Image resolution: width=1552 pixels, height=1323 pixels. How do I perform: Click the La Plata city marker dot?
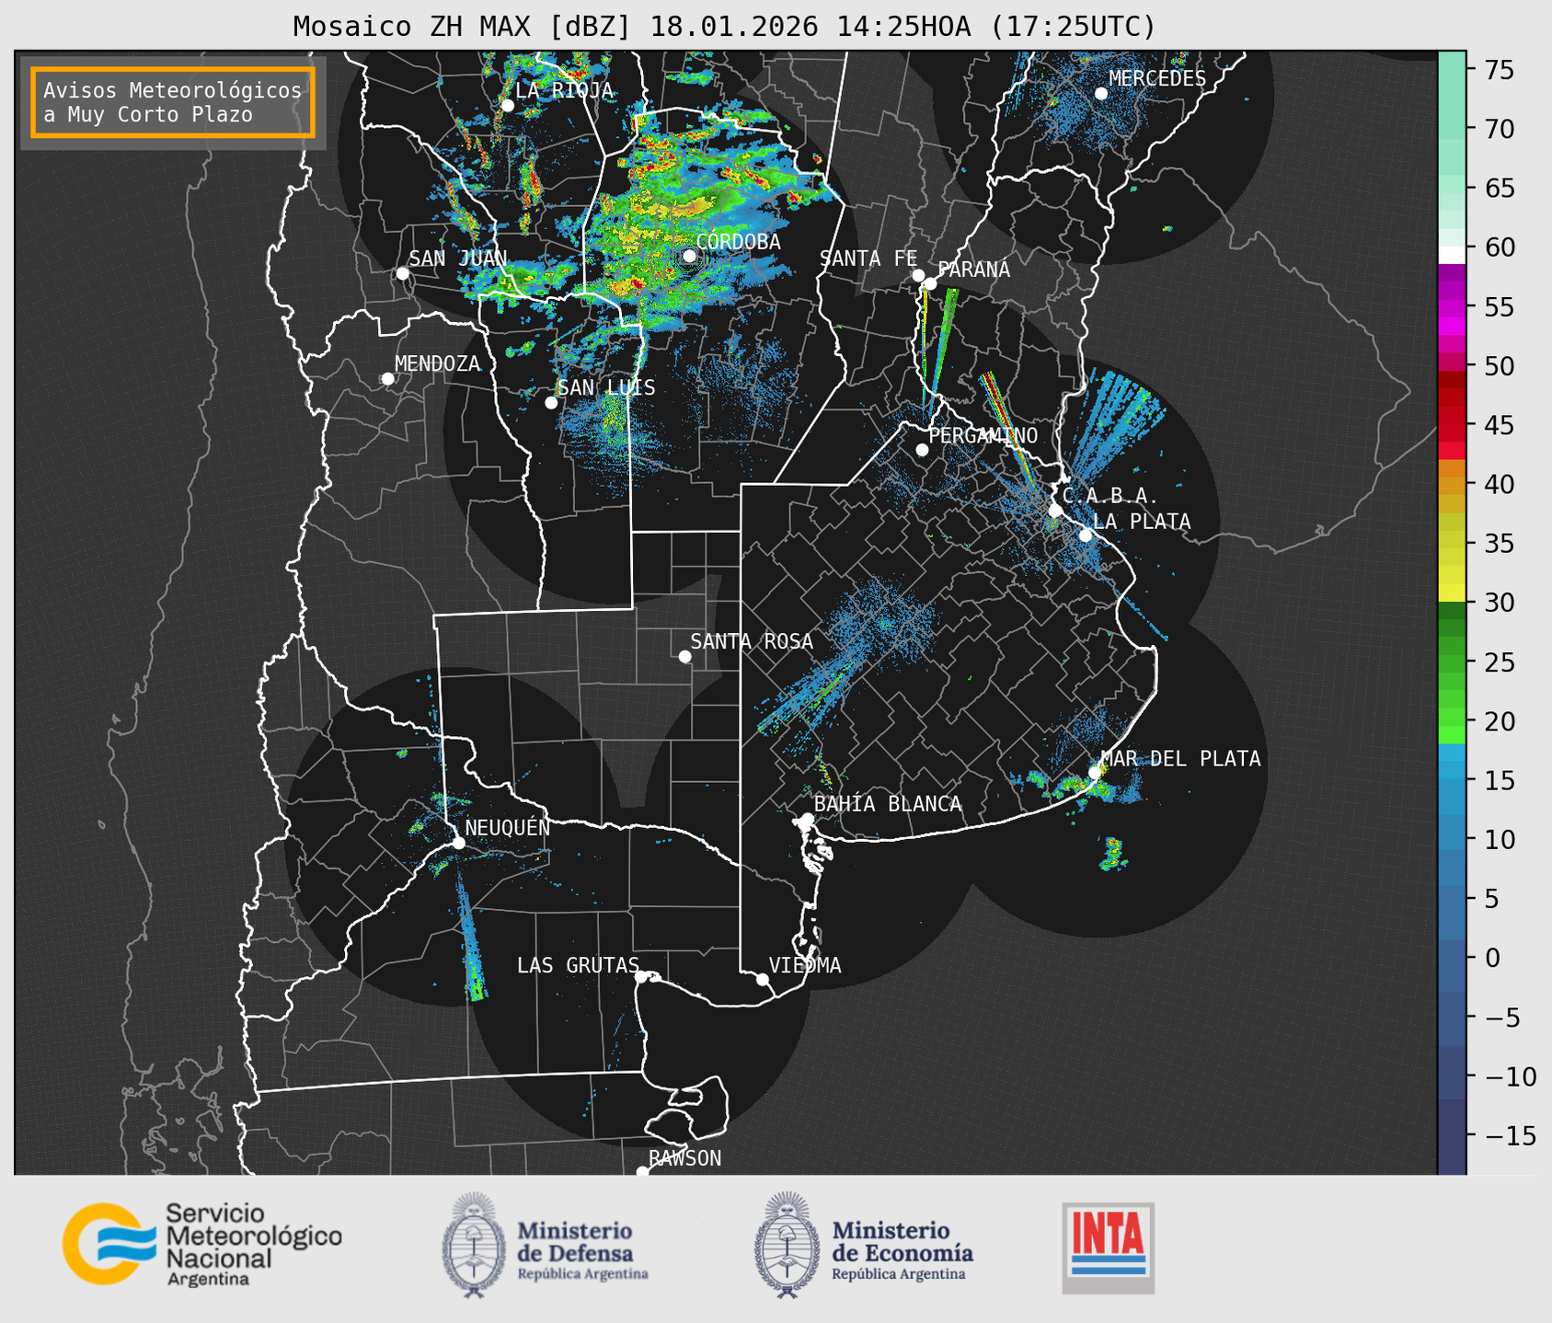coord(1086,535)
